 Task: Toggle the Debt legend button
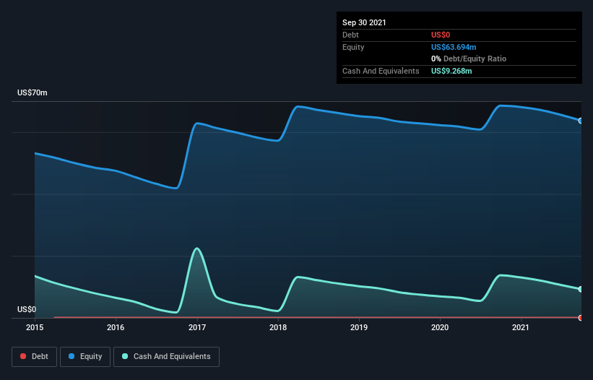[x=34, y=357]
